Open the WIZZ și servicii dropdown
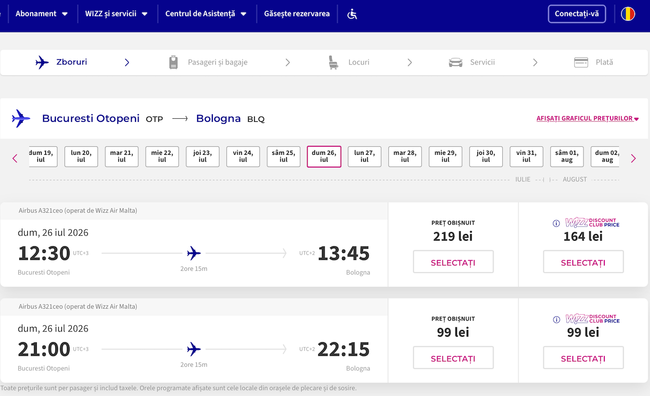Viewport: 650px width, 396px height. tap(116, 14)
